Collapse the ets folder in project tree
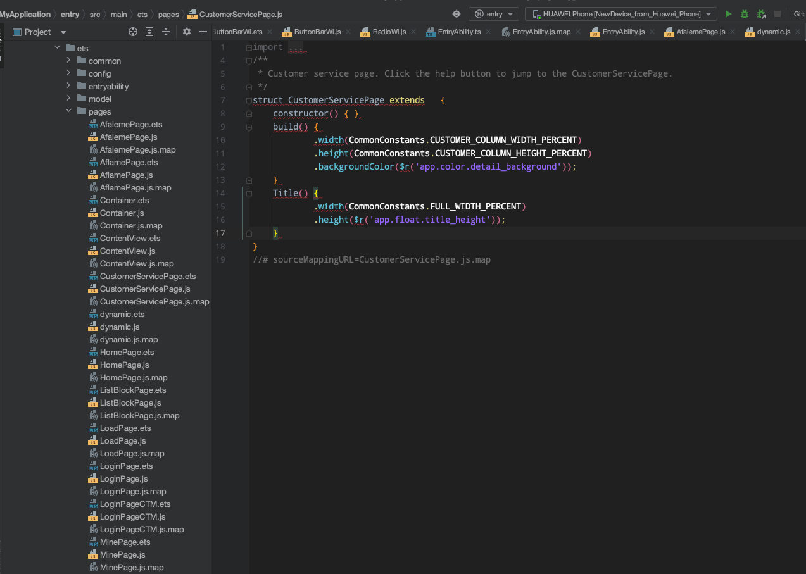806x574 pixels. pos(57,48)
